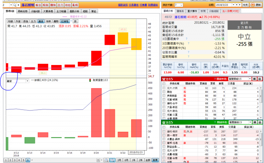Screen dimensions: 264x163
Task: Click the zoom in magnifier icon below chart
Action: (x=112, y=160)
